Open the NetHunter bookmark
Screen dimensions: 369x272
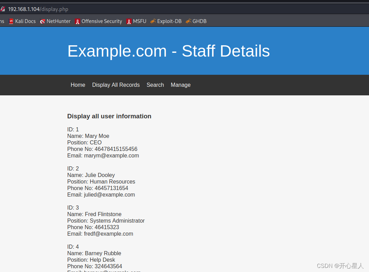click(x=55, y=21)
